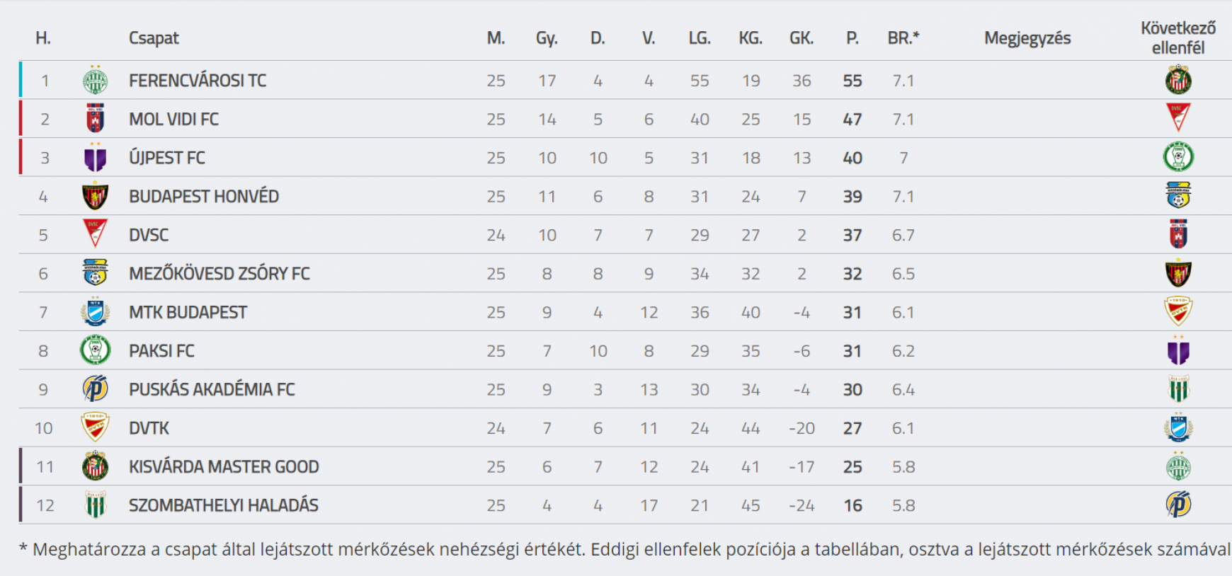Click the Újpest FC purple crest
The width and height of the screenshot is (1232, 576).
[x=96, y=157]
